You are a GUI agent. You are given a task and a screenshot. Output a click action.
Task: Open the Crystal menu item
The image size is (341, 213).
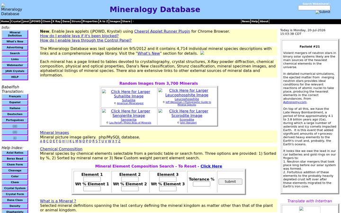pyautogui.click(x=16, y=21)
